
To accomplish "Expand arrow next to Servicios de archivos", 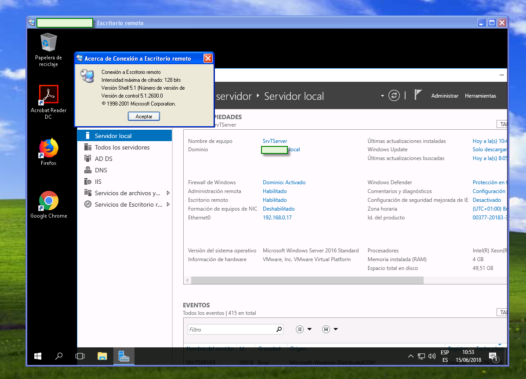I will point(168,193).
